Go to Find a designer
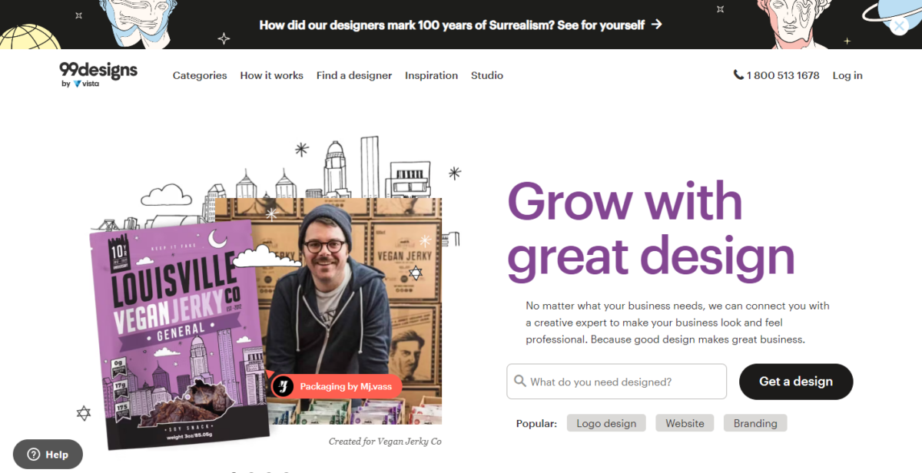This screenshot has height=473, width=922. (x=354, y=75)
